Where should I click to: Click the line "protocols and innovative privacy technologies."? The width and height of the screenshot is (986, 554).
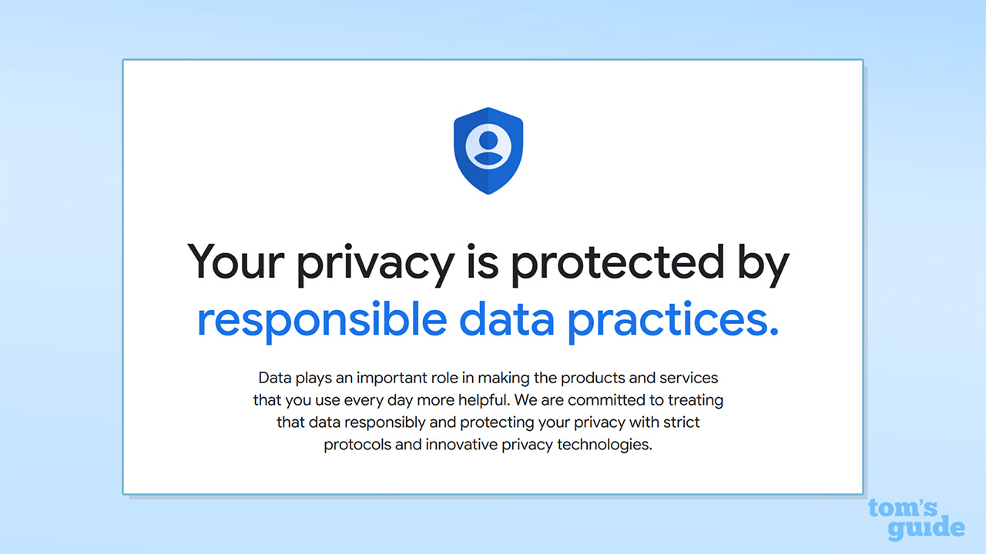[488, 445]
